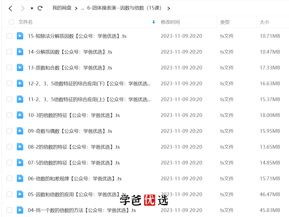This screenshot has height=217, width=289.
Task: Click video icon of 13-质数和合数
Action: 20,68
